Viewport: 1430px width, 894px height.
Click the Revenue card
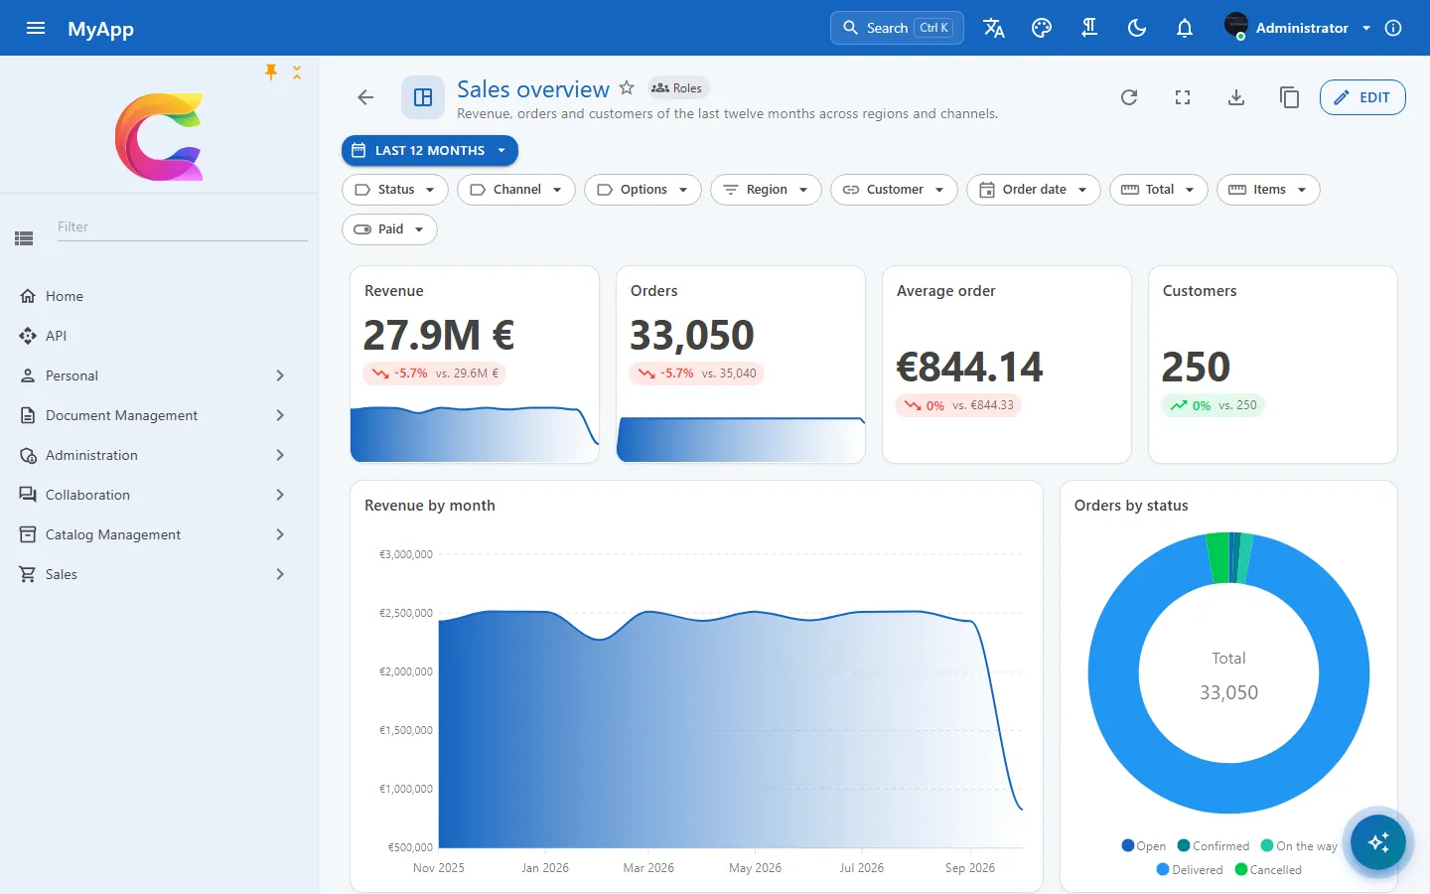(x=475, y=365)
